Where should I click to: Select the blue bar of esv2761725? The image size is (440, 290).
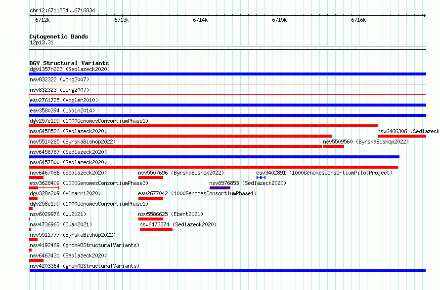(227, 105)
